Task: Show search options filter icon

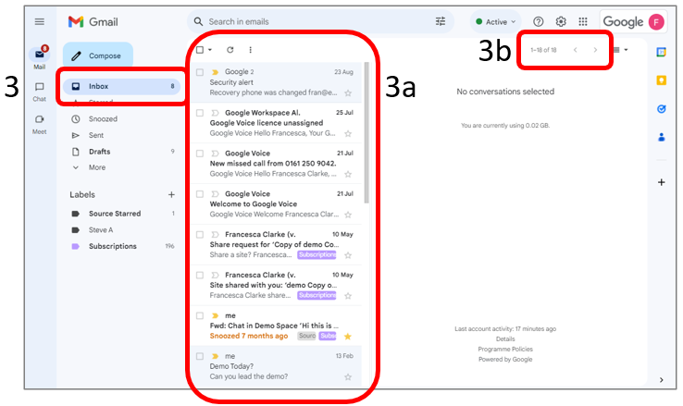Action: pyautogui.click(x=441, y=21)
